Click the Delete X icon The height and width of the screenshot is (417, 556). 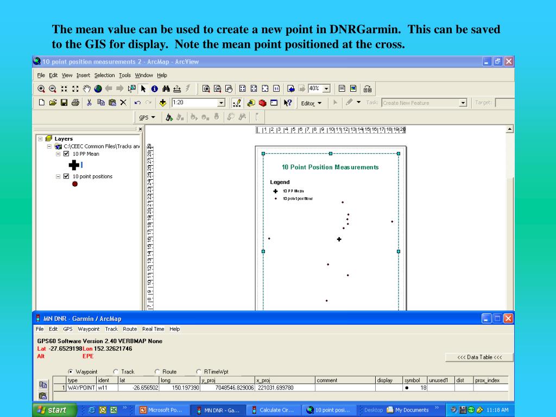click(123, 103)
